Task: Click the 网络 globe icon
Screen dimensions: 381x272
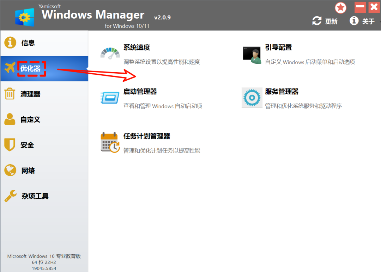Action: point(10,170)
